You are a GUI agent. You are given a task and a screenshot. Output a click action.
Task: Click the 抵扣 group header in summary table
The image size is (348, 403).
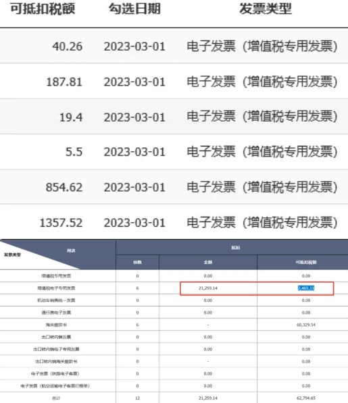[236, 248]
